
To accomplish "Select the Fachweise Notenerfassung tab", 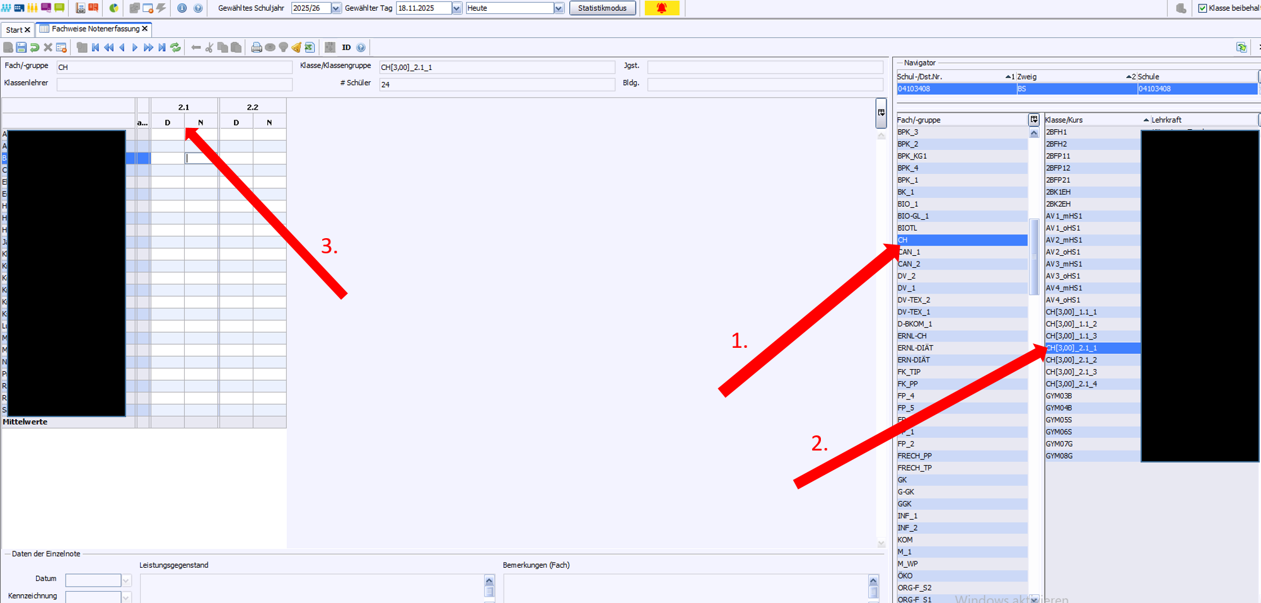I will click(x=95, y=29).
